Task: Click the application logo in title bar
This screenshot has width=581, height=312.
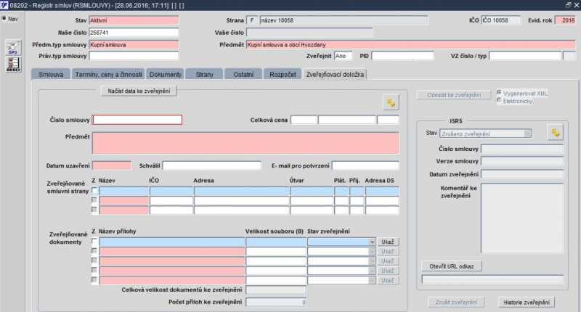Action: (x=4, y=5)
